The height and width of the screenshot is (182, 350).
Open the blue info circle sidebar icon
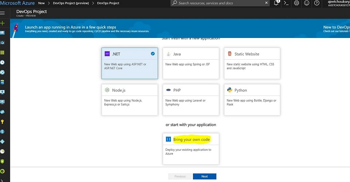(x=2, y=132)
